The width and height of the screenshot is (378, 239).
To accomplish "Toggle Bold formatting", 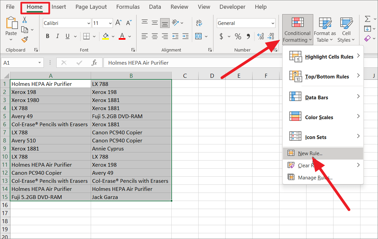I will point(47,36).
